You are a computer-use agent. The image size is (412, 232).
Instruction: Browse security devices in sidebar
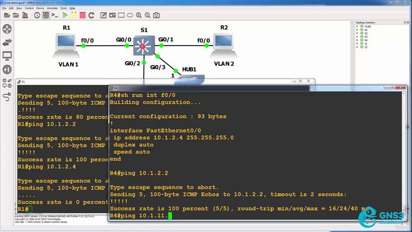tap(7, 70)
